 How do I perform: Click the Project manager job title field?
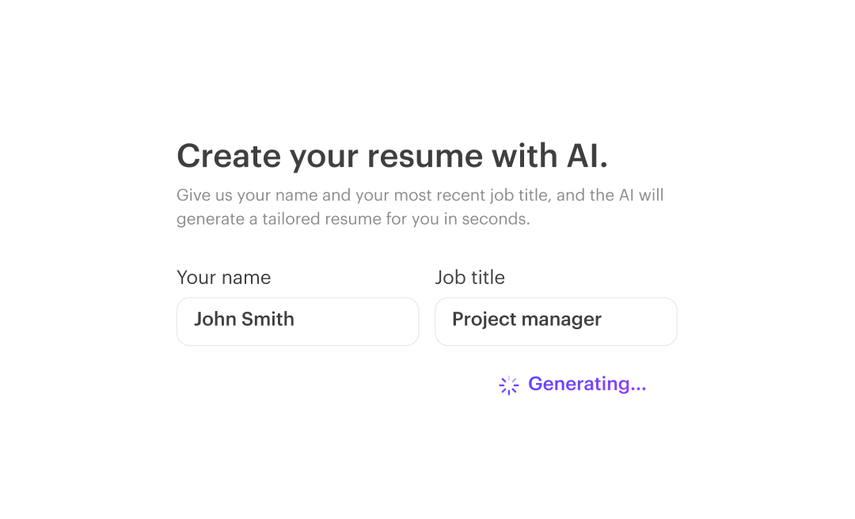tap(556, 321)
